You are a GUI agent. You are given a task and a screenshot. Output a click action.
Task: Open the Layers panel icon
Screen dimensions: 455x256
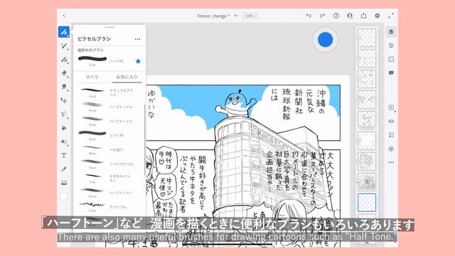(391, 31)
